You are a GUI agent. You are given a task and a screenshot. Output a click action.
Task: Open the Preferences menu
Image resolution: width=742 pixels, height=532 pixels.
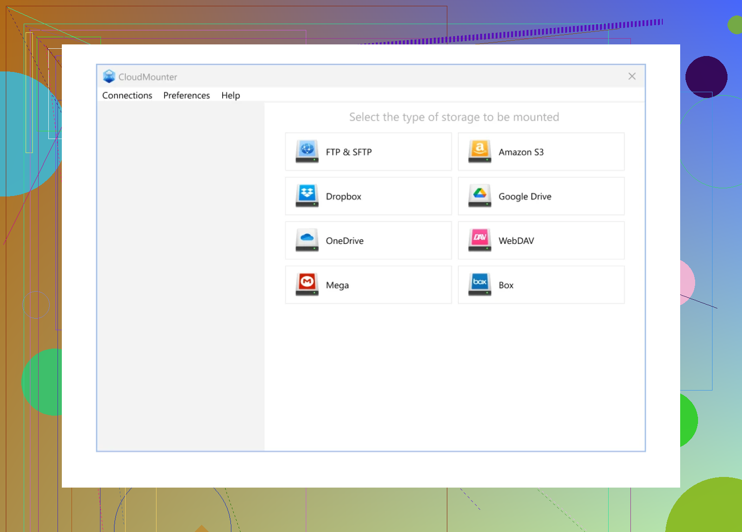(186, 96)
